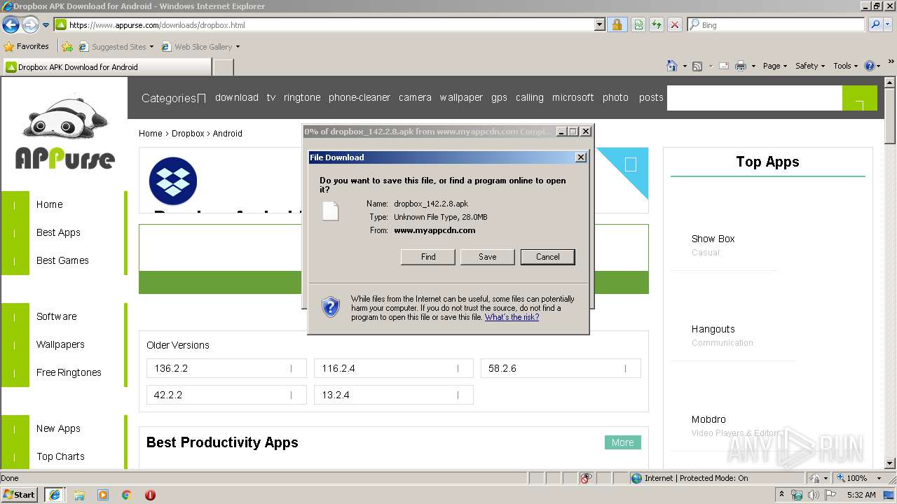Click the green site search button
The height and width of the screenshot is (504, 897).
[x=859, y=98]
